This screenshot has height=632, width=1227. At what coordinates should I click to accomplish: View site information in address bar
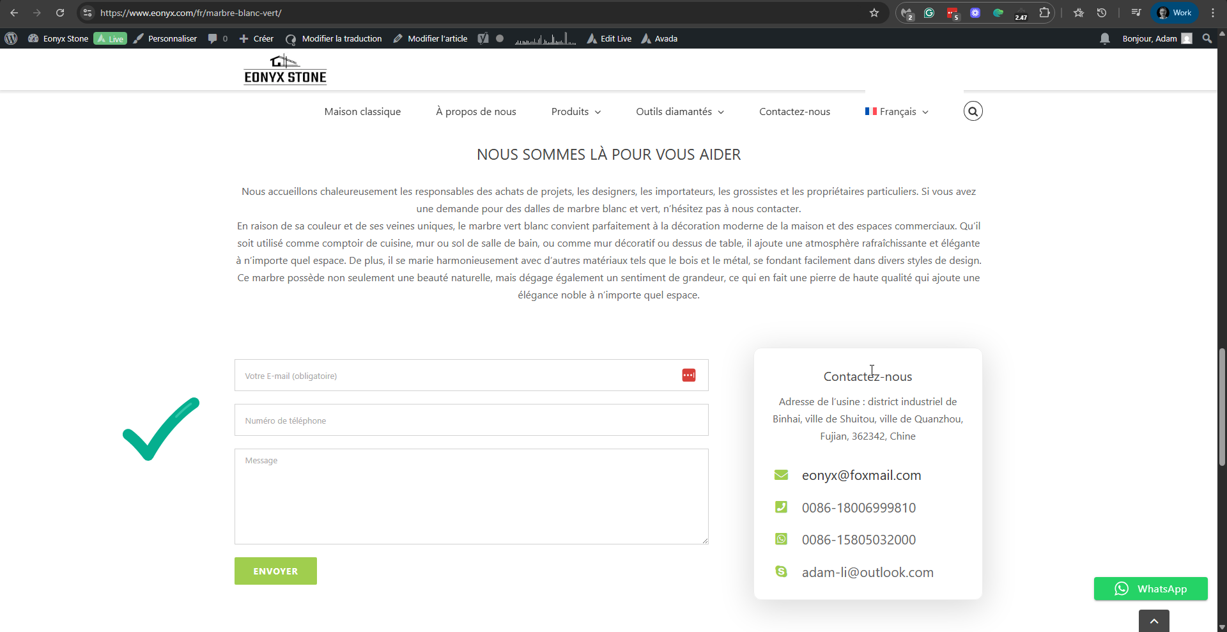click(x=88, y=13)
